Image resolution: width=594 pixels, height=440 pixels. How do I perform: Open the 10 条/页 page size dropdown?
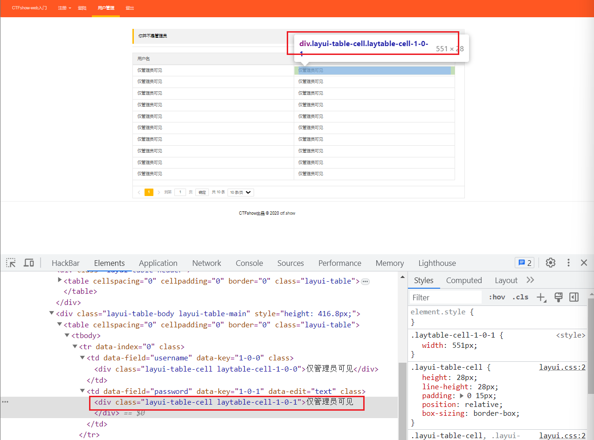241,192
